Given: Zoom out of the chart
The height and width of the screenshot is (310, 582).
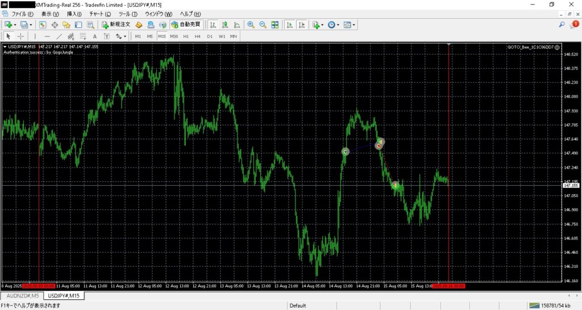Looking at the screenshot, I should pos(263,24).
